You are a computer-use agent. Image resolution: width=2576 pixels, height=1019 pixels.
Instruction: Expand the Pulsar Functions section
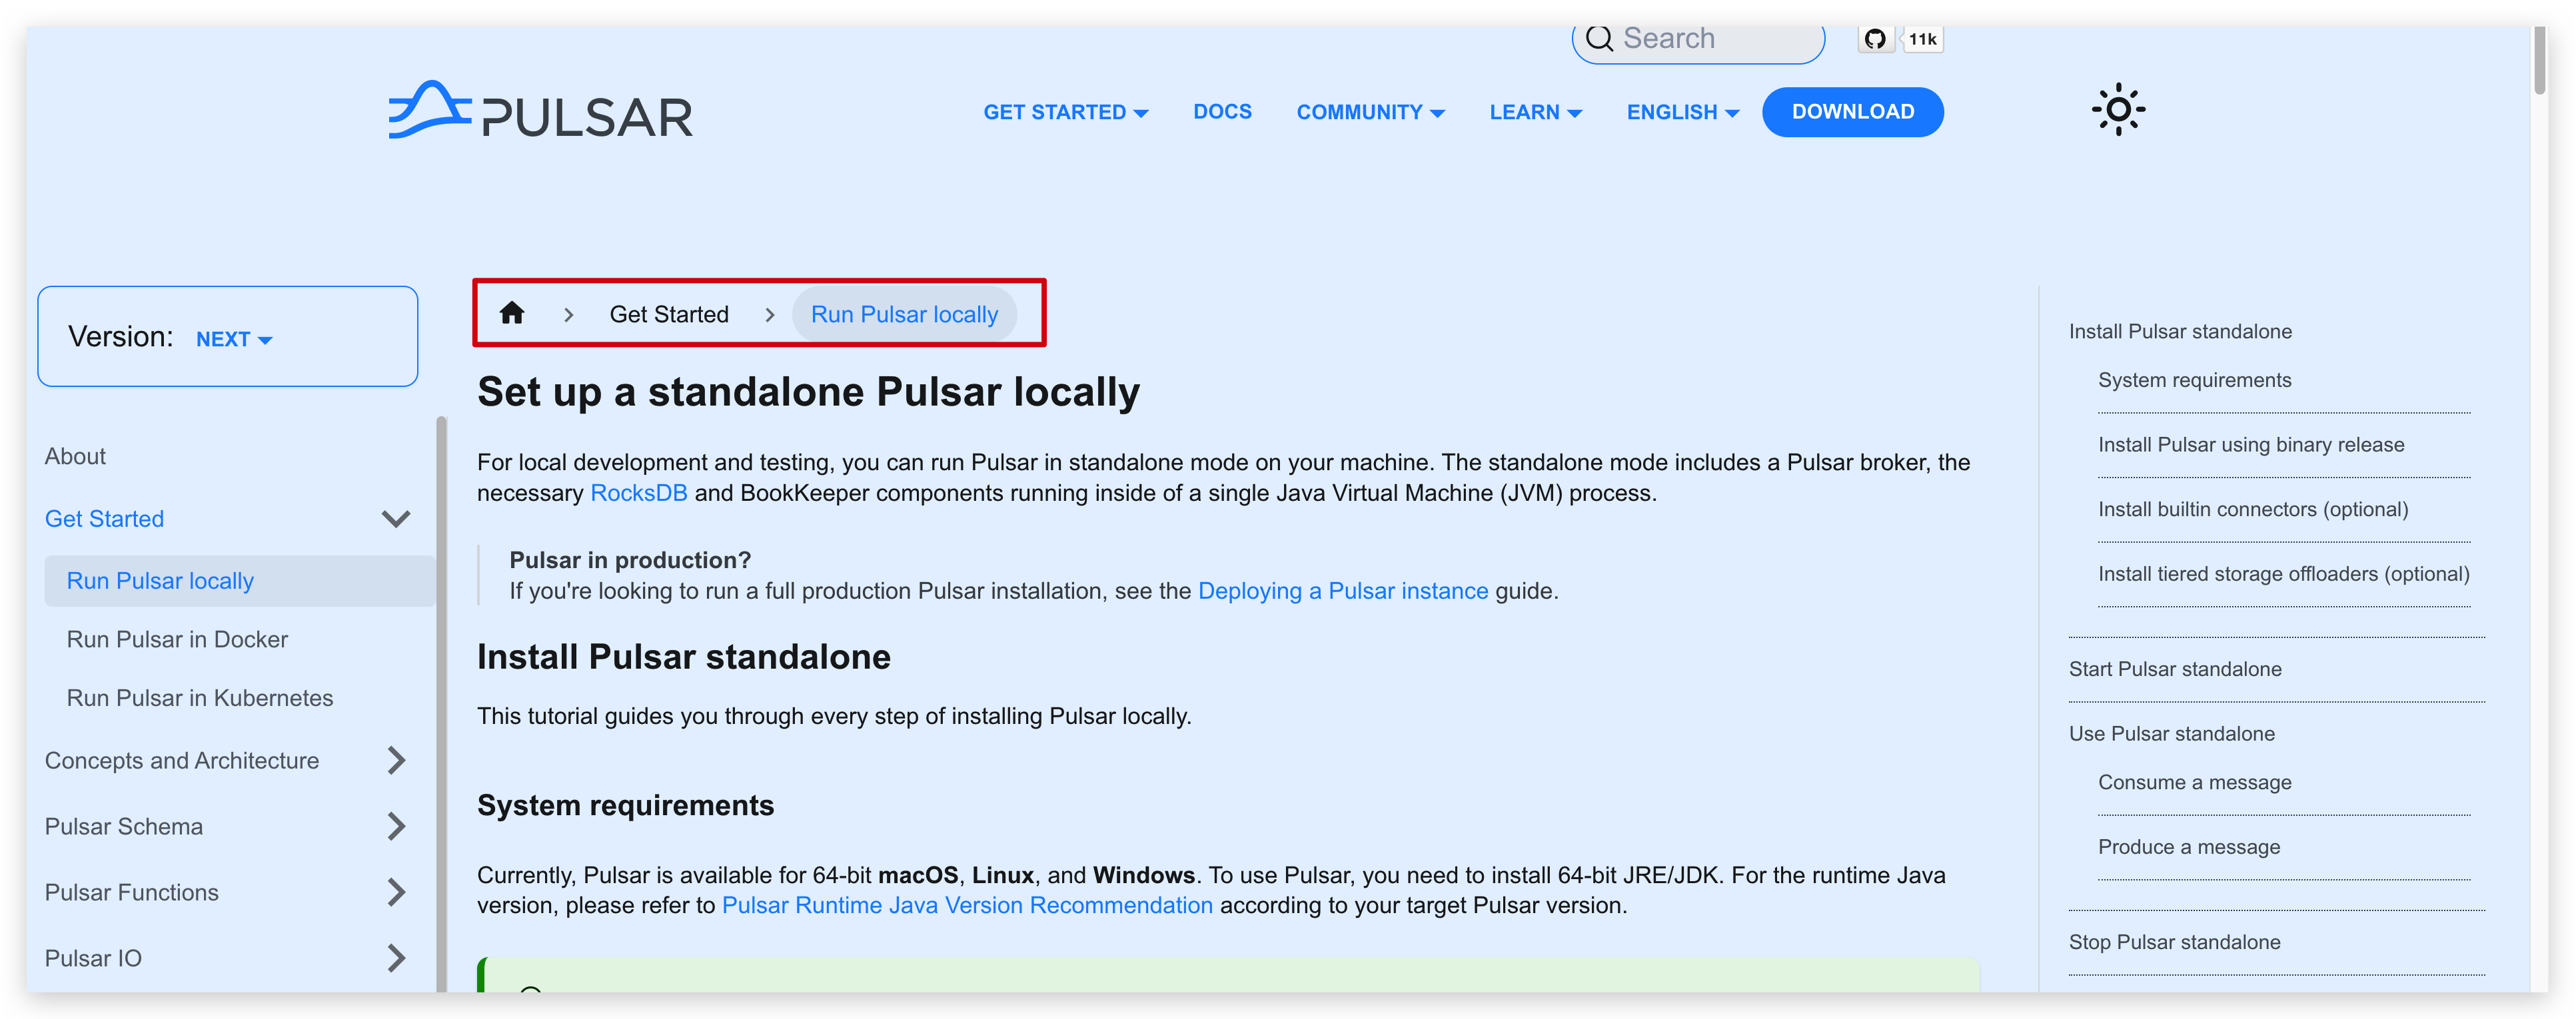pos(396,892)
